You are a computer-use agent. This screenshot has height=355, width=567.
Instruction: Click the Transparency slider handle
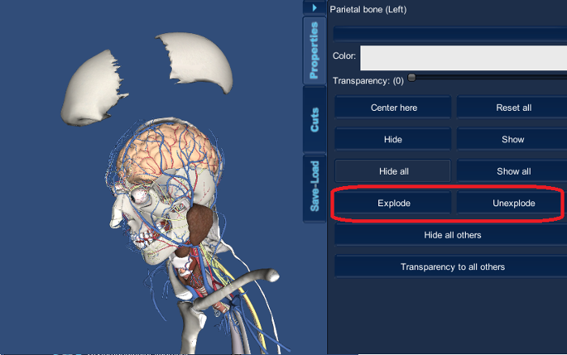tap(411, 78)
